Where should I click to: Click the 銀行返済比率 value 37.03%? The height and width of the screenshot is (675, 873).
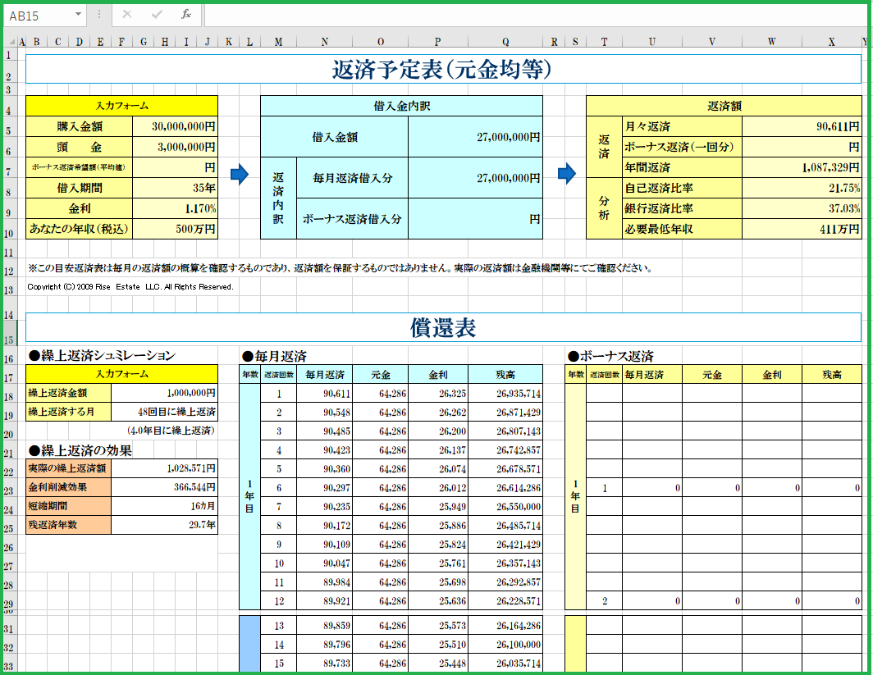[x=802, y=208]
